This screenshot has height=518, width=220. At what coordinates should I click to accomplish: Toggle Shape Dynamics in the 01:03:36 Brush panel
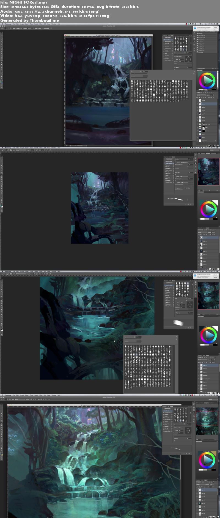164,413
